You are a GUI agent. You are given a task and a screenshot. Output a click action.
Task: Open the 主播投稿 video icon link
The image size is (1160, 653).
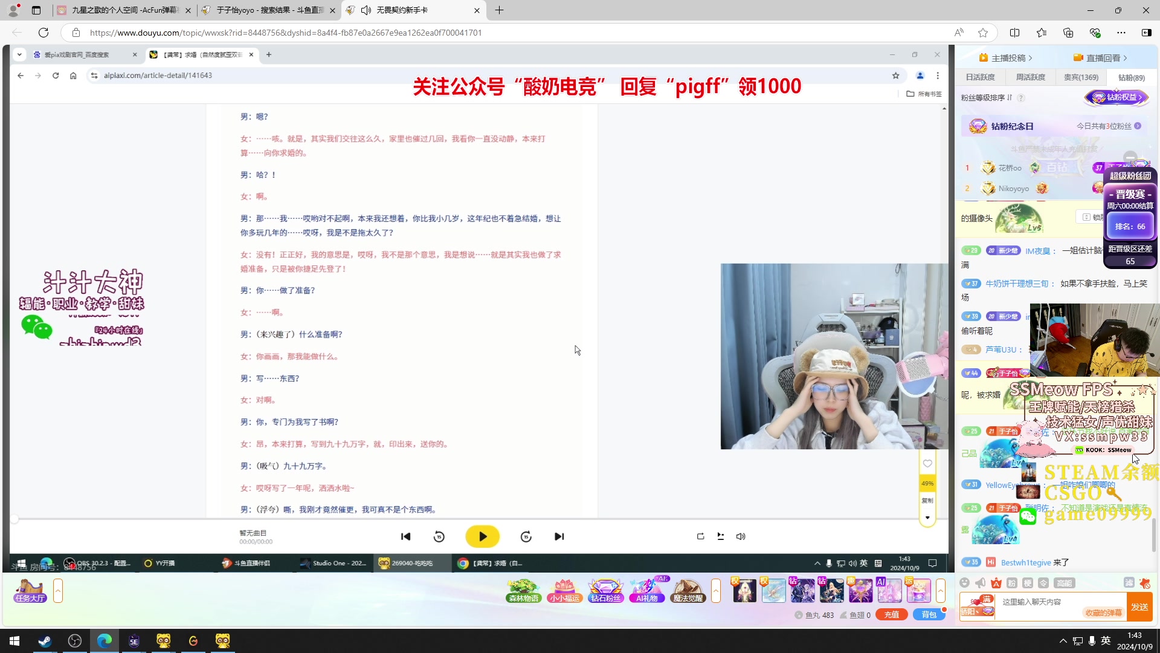pos(1005,58)
